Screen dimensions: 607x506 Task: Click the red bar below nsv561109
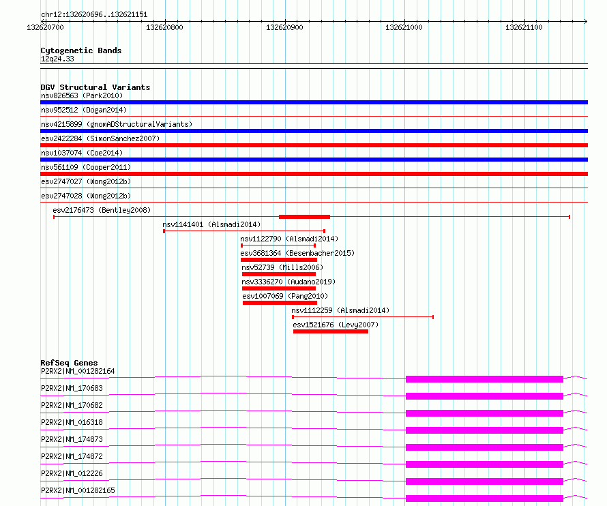click(314, 174)
